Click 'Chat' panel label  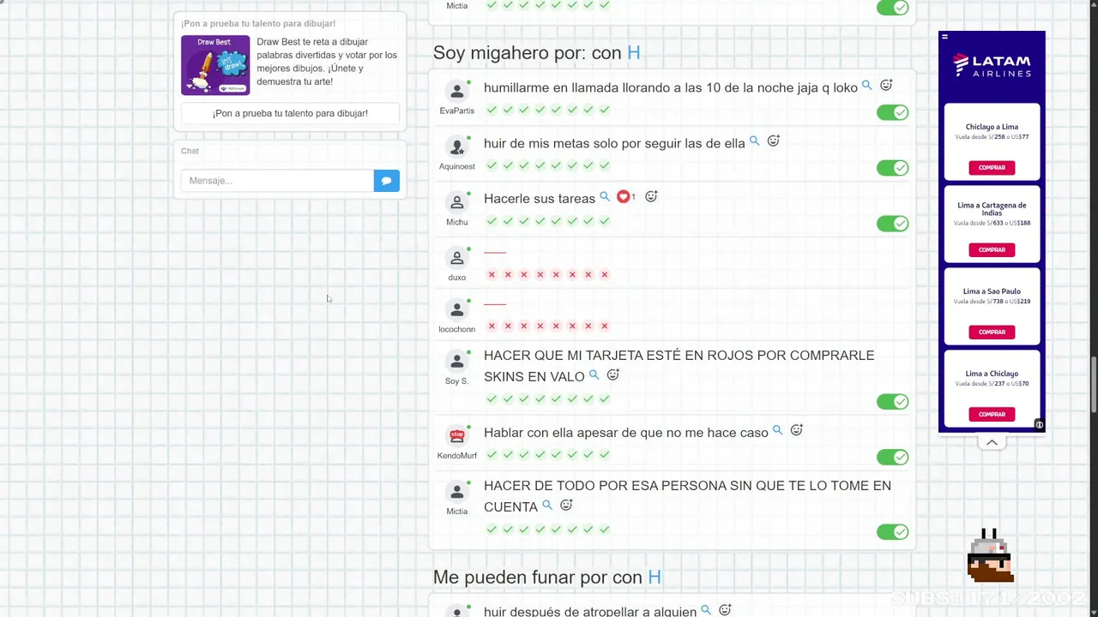pyautogui.click(x=190, y=151)
